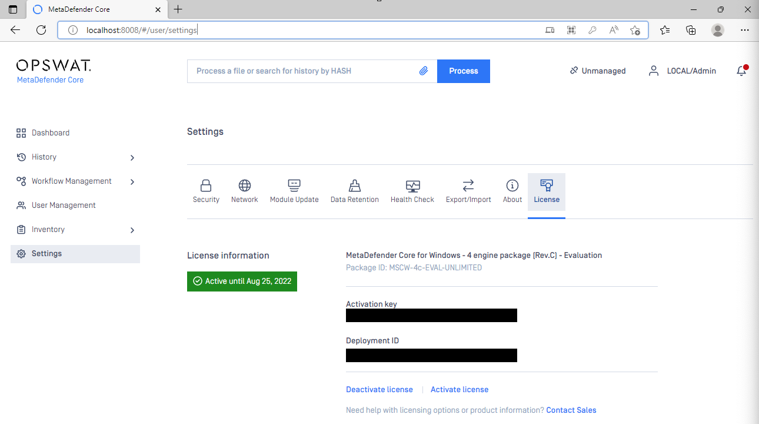The height and width of the screenshot is (424, 759).
Task: Click the Settings gear icon in sidebar
Action: (21, 254)
